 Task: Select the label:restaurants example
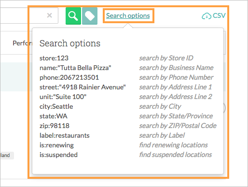[65, 135]
